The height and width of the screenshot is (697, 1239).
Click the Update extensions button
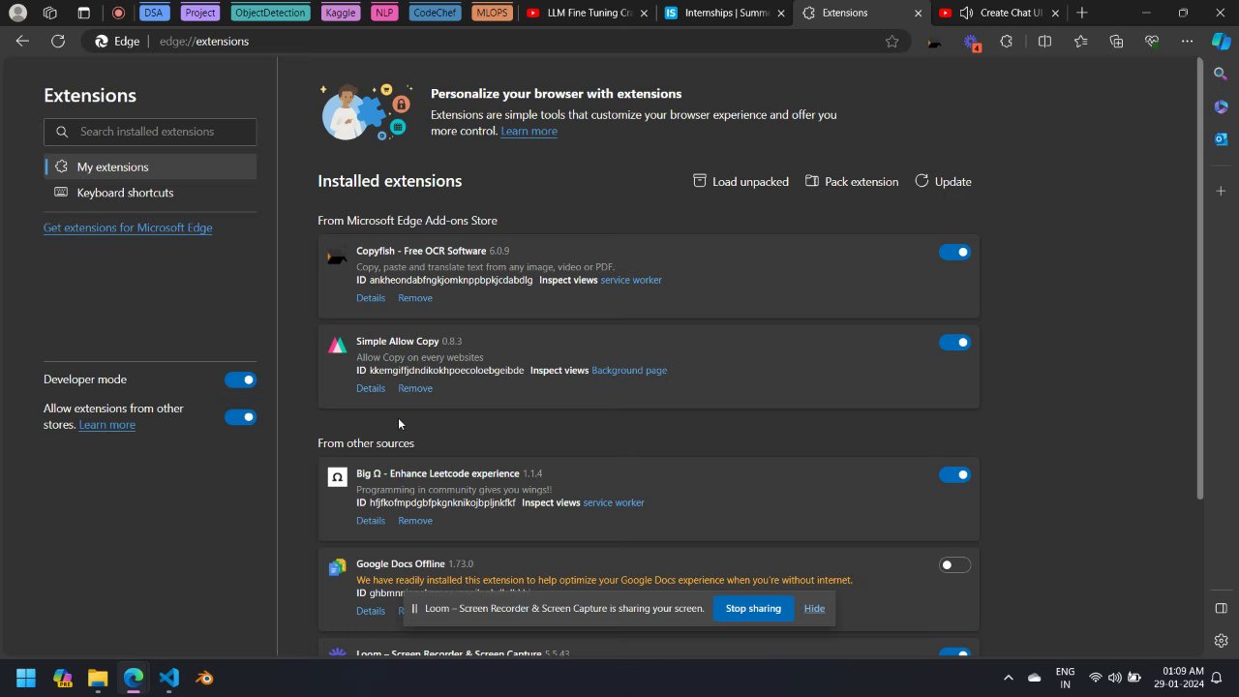(x=943, y=181)
